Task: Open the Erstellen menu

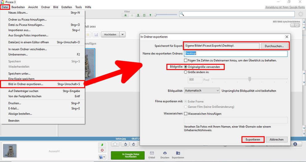Action: tap(67, 7)
